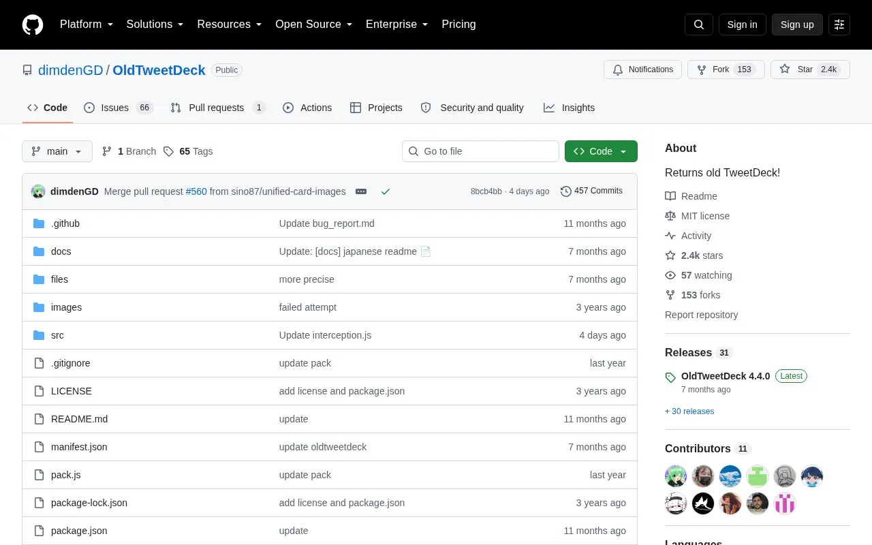Open the appearance settings icon beside Sign up
This screenshot has height=545, width=872.
click(x=839, y=25)
